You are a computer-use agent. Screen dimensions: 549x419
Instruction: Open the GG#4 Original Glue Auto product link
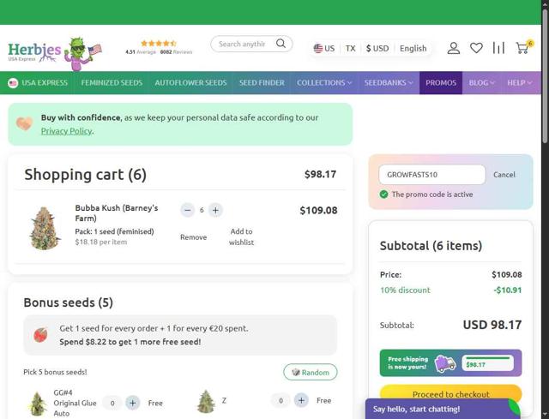pyautogui.click(x=75, y=403)
